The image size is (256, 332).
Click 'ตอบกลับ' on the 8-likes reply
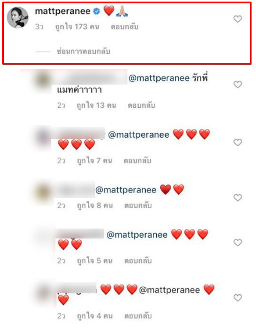pyautogui.click(x=138, y=205)
